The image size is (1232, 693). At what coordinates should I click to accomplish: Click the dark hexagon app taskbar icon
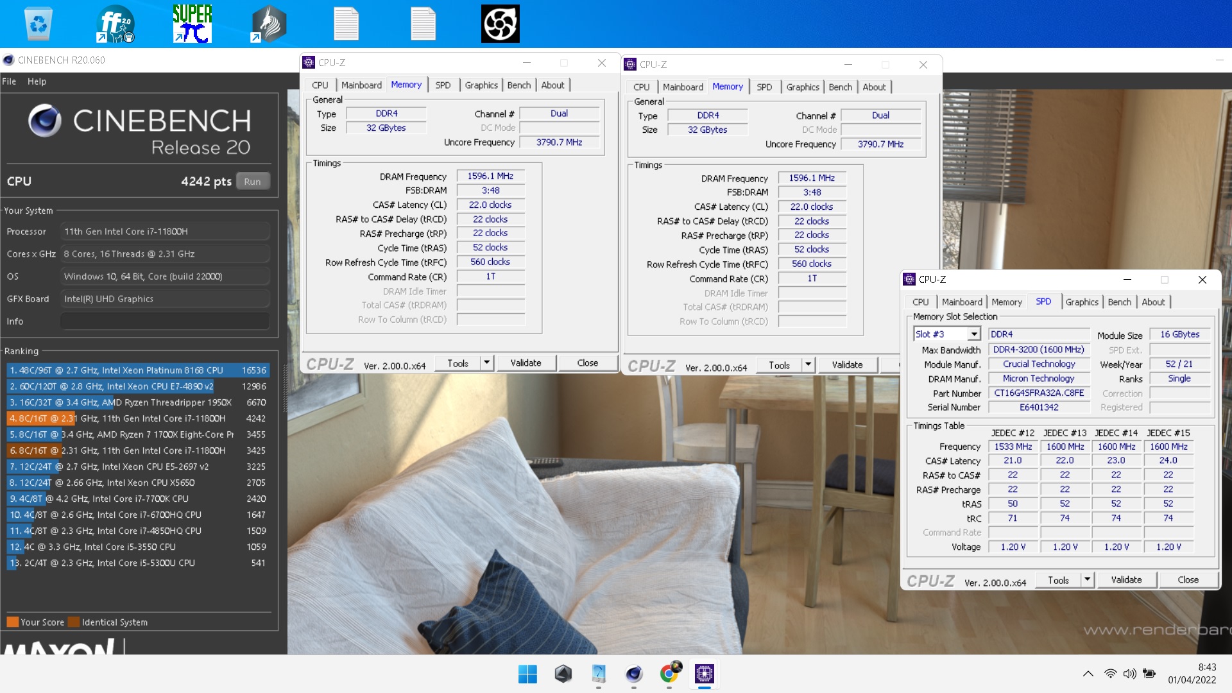click(563, 674)
